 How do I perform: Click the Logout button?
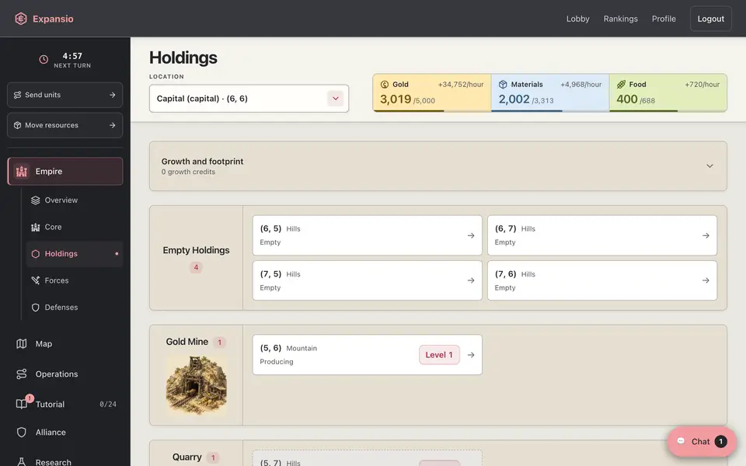(x=711, y=19)
